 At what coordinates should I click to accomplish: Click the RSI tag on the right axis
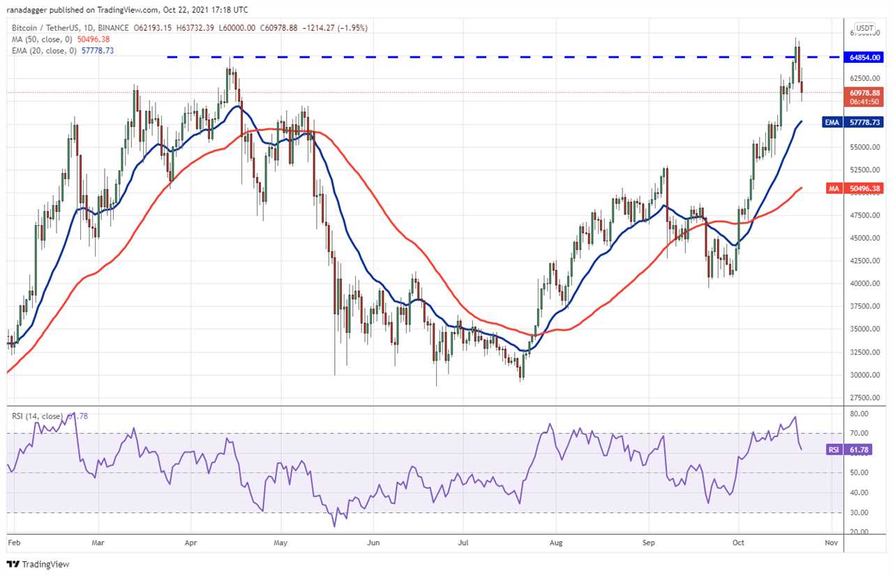coord(834,450)
